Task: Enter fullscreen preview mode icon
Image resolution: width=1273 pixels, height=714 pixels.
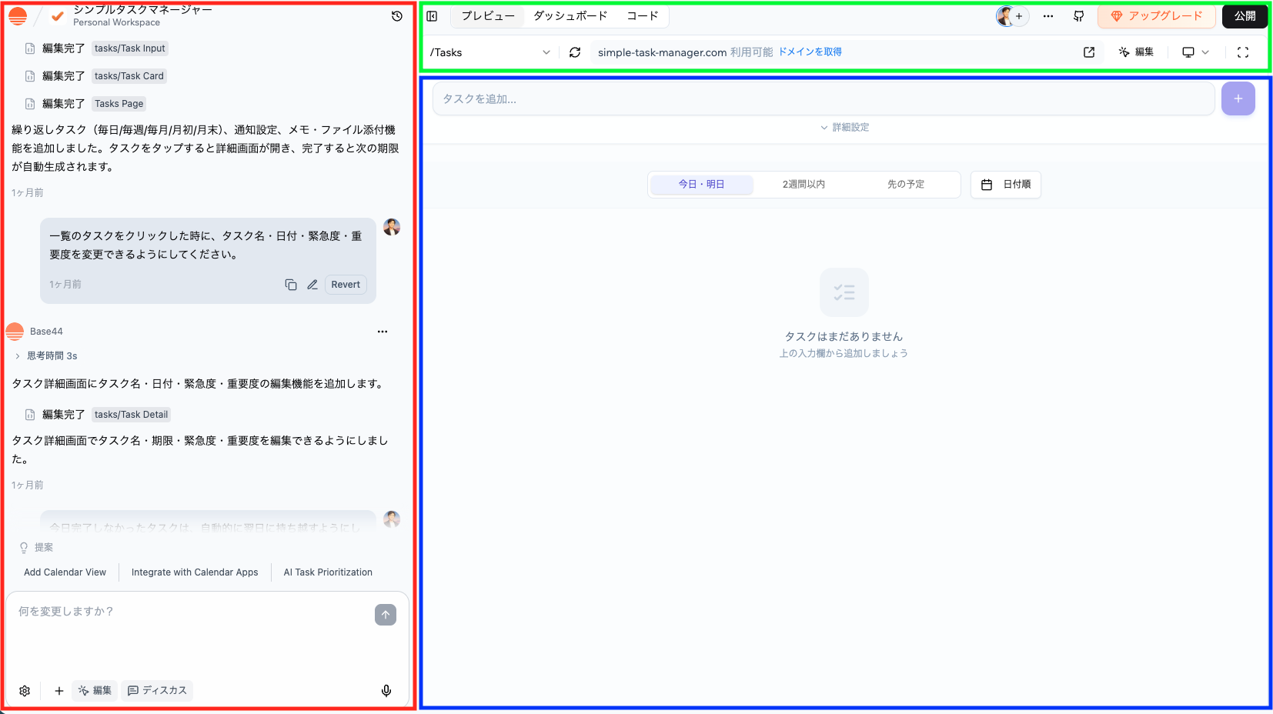Action: [x=1242, y=52]
